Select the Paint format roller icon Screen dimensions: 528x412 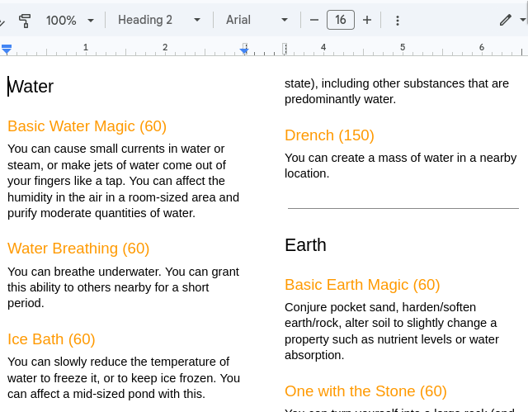(25, 20)
